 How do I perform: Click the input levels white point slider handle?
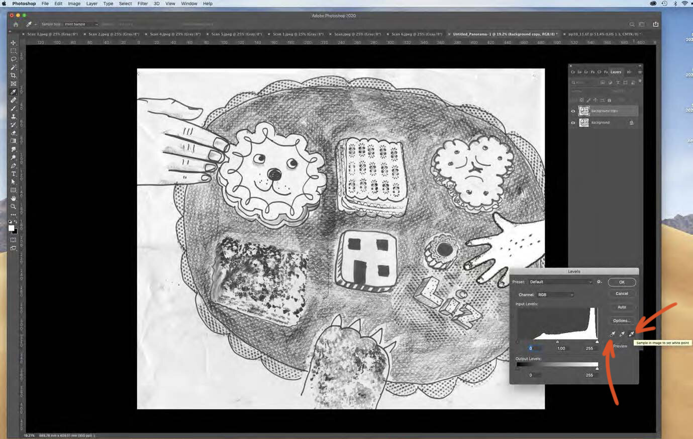click(x=597, y=342)
